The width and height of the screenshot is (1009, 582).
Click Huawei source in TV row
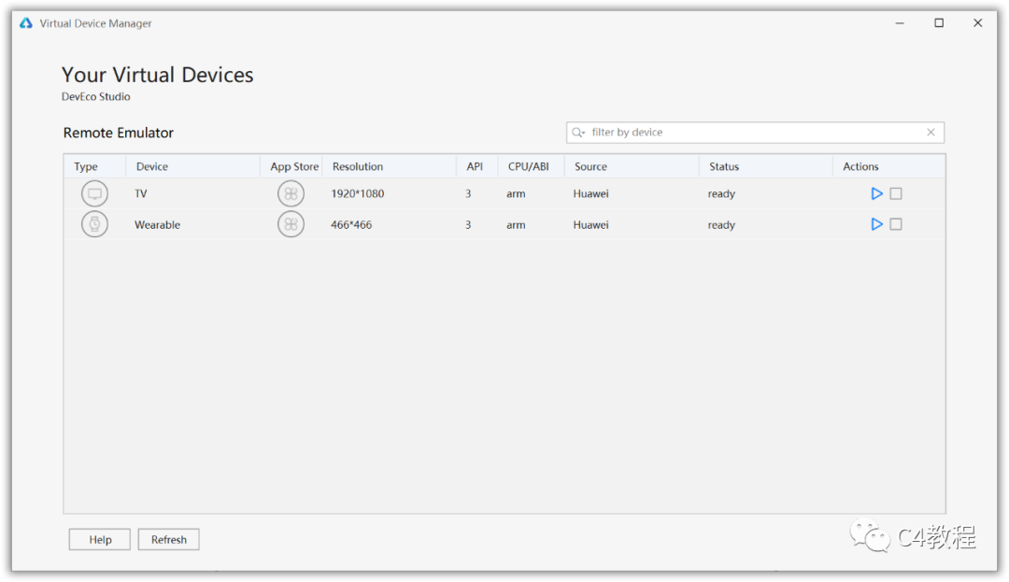coord(590,193)
